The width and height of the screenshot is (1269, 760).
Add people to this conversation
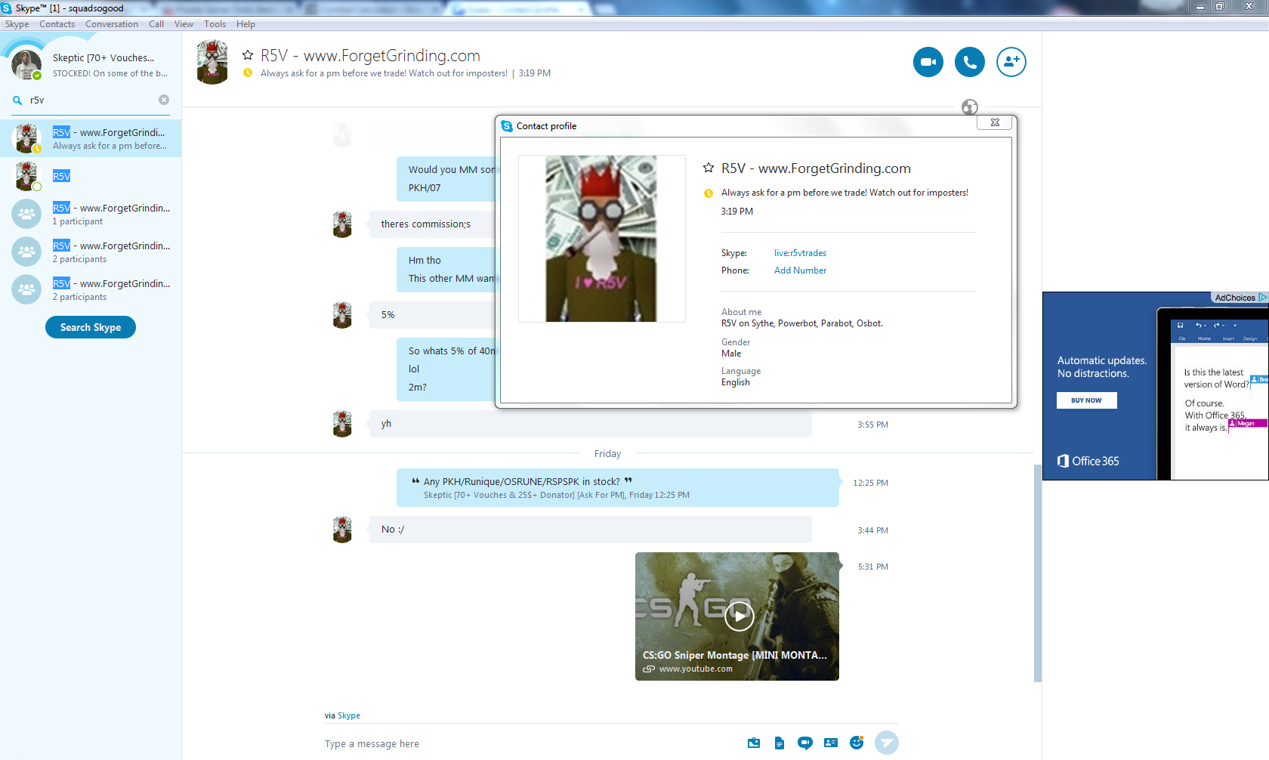1011,62
